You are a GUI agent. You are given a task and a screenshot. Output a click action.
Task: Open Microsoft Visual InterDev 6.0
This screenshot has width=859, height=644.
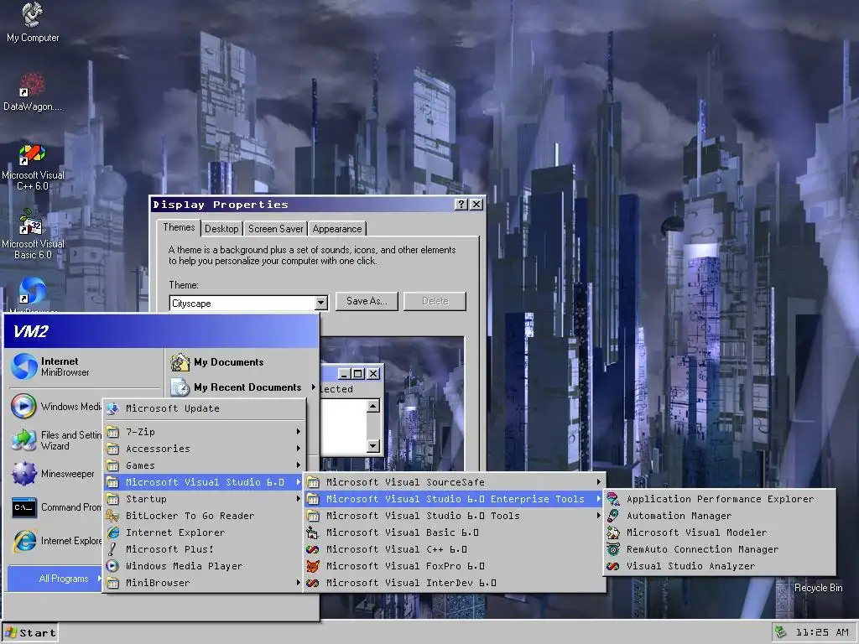click(455, 583)
